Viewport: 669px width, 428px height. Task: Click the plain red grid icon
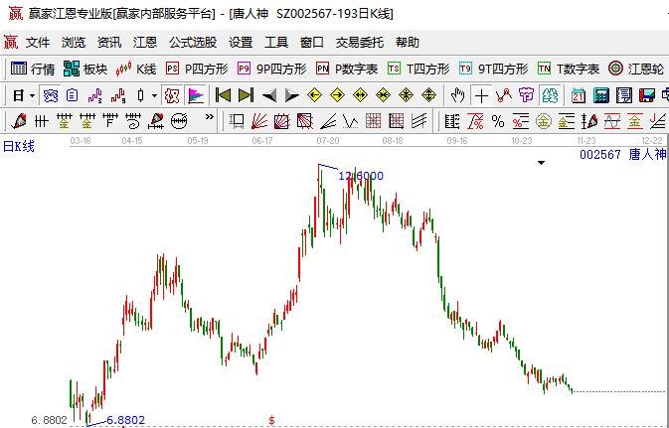374,121
